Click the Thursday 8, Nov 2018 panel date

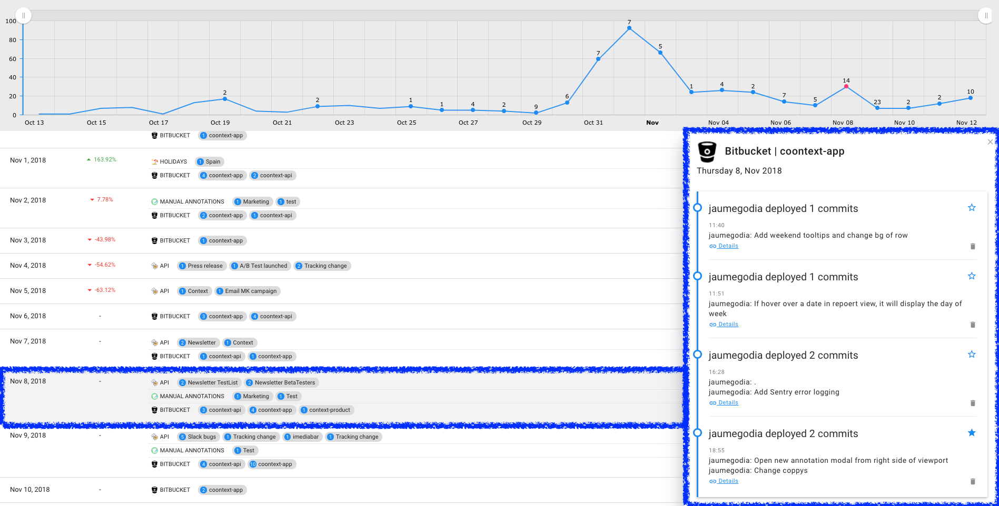739,171
